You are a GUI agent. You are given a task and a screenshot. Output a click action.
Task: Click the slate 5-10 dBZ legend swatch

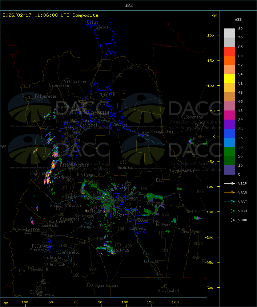tap(229, 170)
